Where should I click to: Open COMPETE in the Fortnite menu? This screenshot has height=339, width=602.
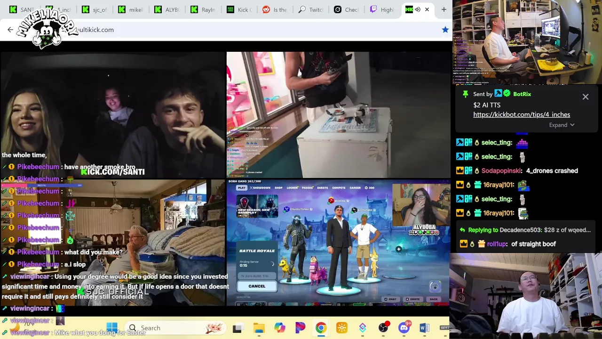click(339, 188)
